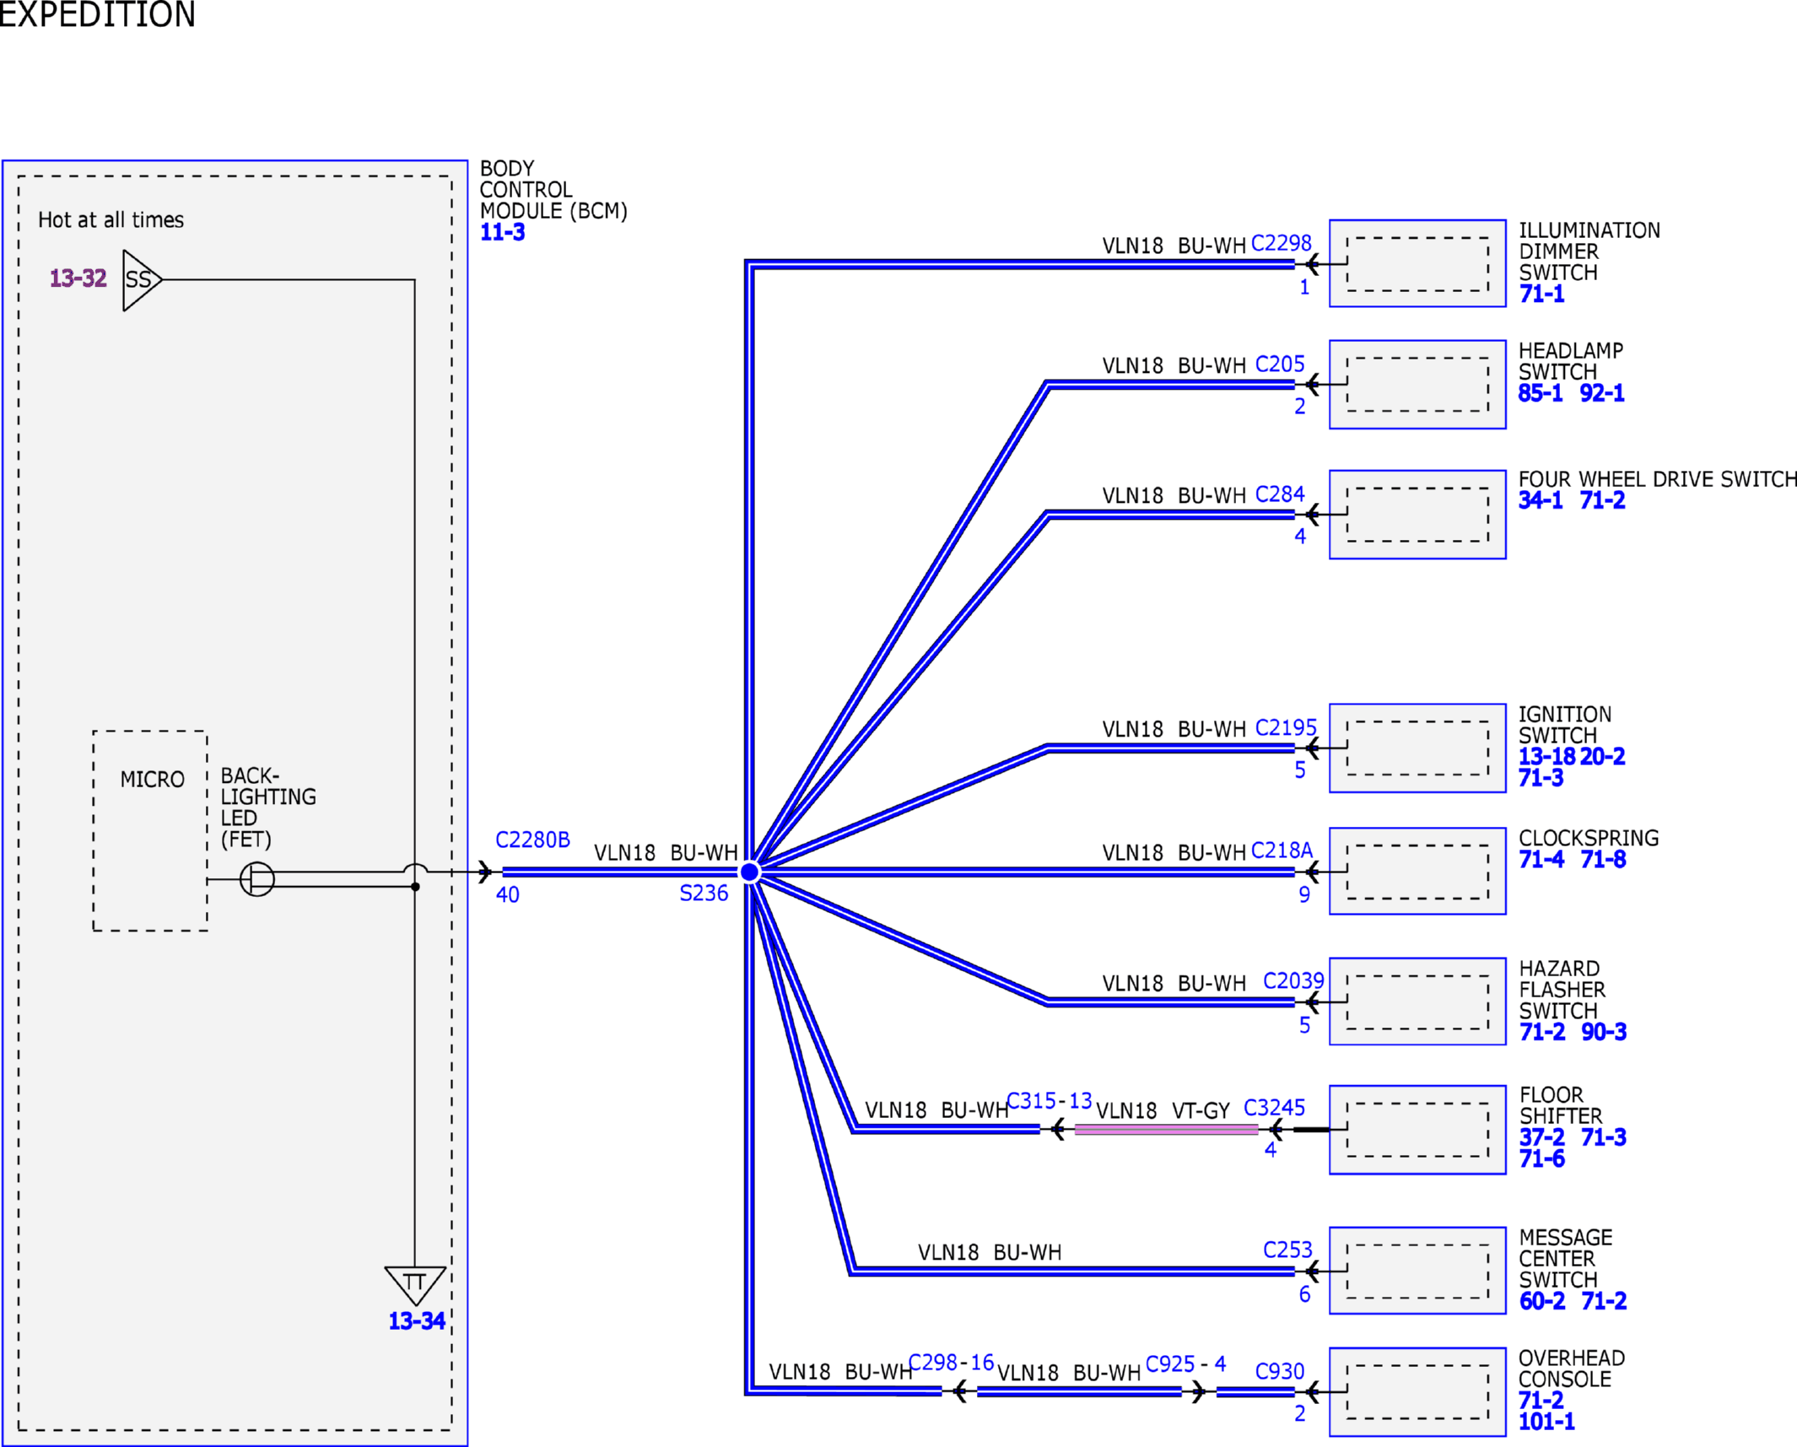This screenshot has height=1447, width=1797.
Task: Open reference 85-1 for Headlamp Switch
Action: point(1541,393)
